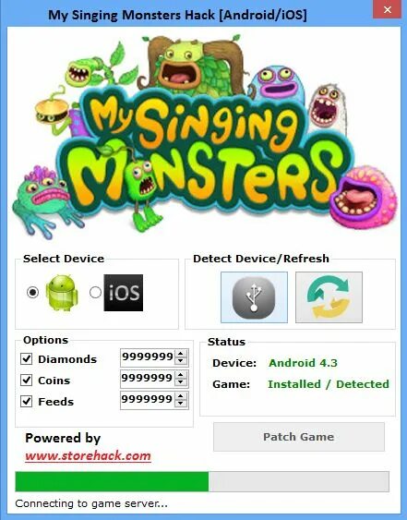Uncheck the Diamonds checkbox
The height and width of the screenshot is (520, 407).
(x=26, y=358)
